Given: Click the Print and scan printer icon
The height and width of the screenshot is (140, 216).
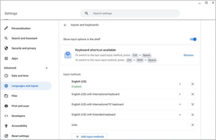Looking at the screenshot, I should pos(6,106).
